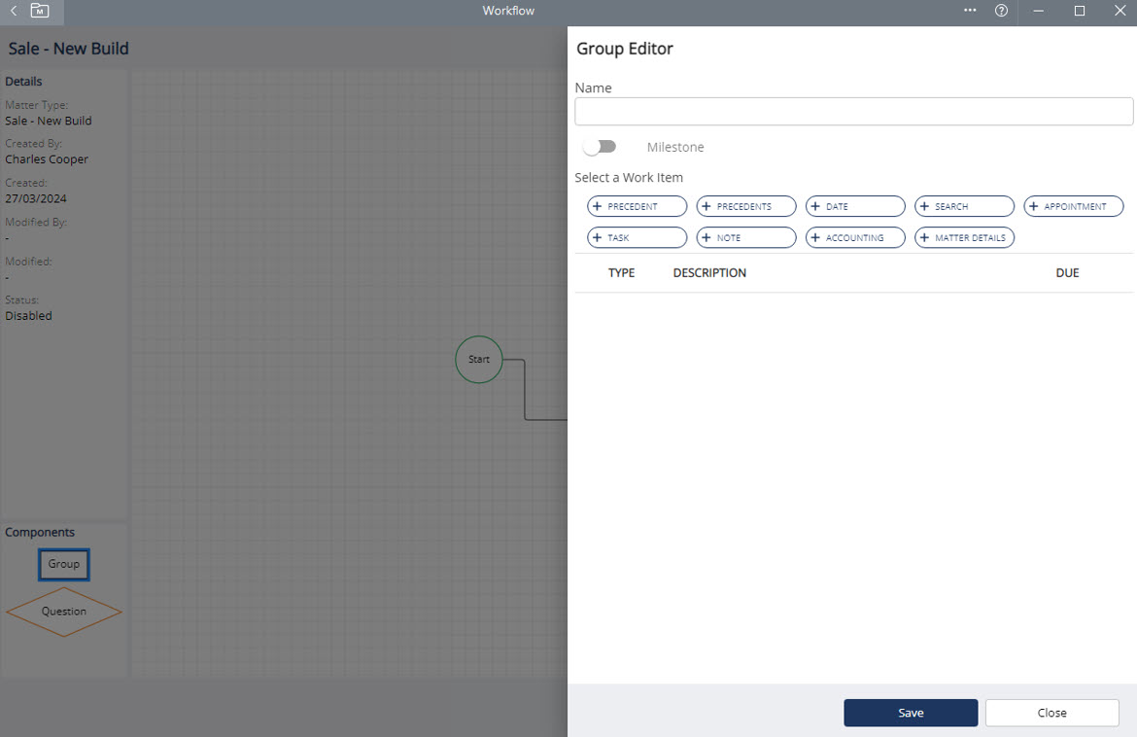Add an Appointment work item
1137x737 pixels.
(1073, 206)
